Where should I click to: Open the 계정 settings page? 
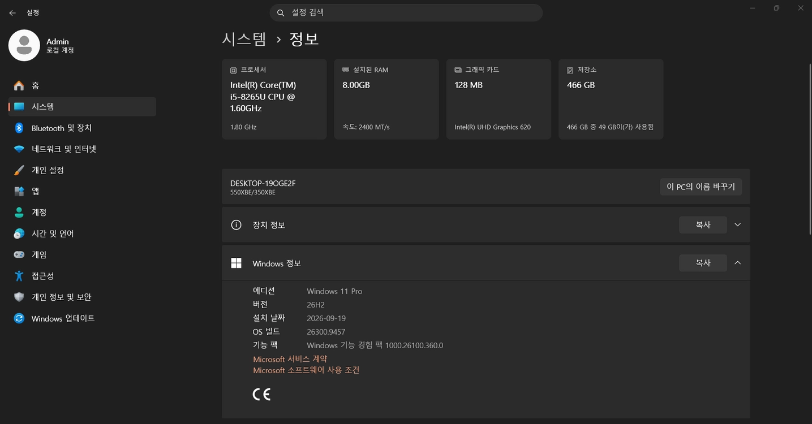tap(82, 213)
